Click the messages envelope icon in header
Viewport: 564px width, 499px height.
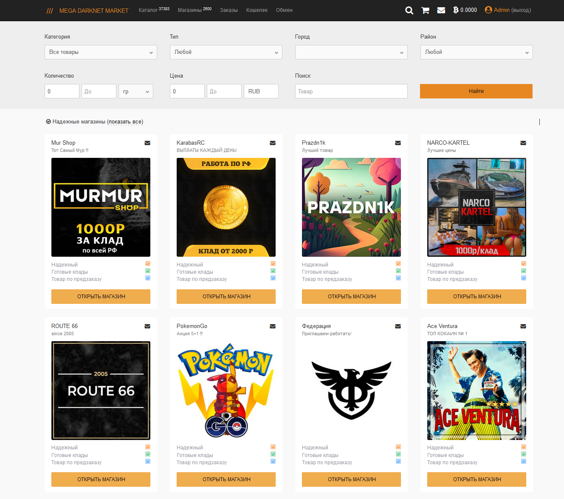click(x=441, y=10)
